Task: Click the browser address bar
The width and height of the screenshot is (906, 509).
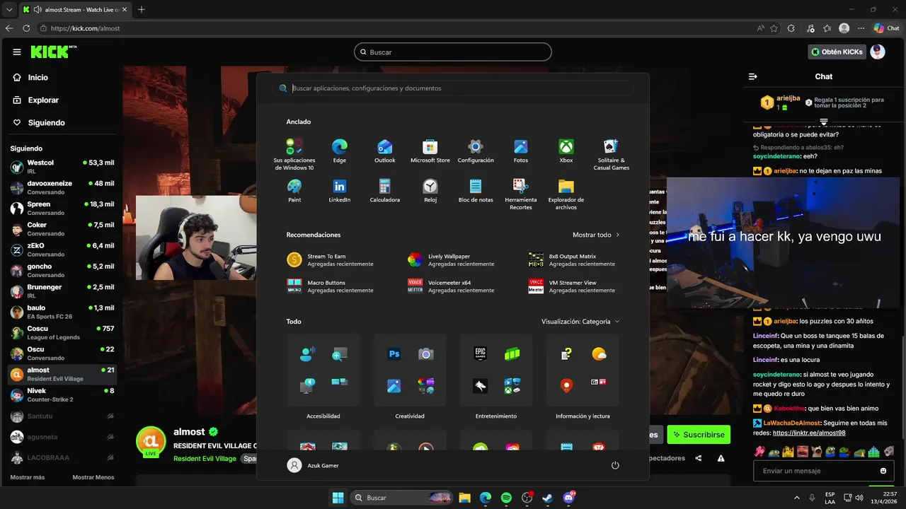Action: point(396,28)
